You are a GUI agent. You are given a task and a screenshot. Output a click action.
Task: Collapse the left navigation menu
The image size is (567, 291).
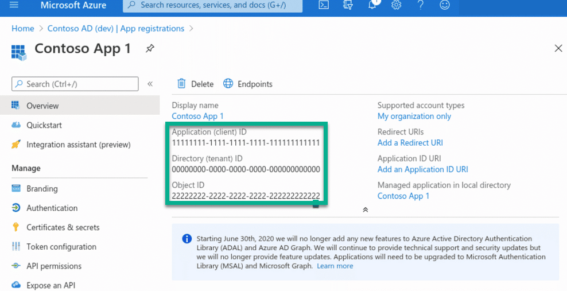click(150, 84)
